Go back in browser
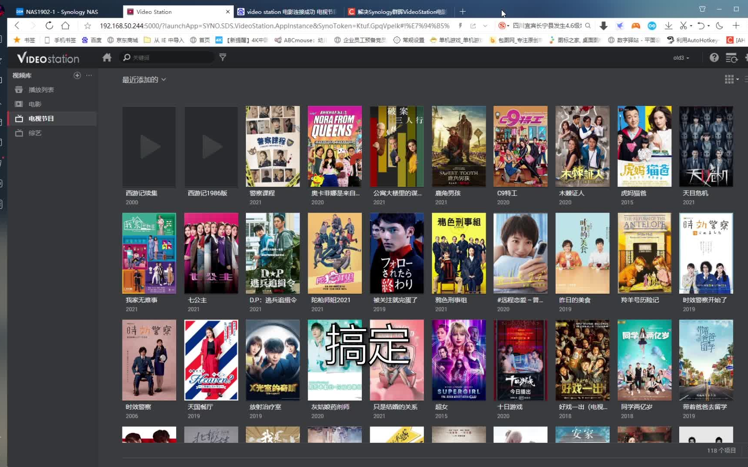 [x=17, y=26]
